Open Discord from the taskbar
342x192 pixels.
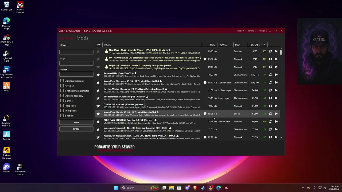pos(187,188)
